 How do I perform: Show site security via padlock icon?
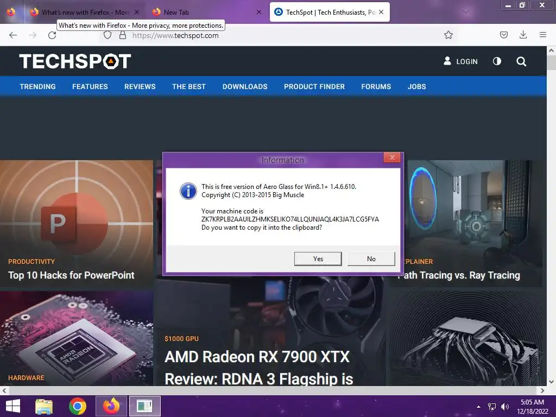[x=123, y=35]
